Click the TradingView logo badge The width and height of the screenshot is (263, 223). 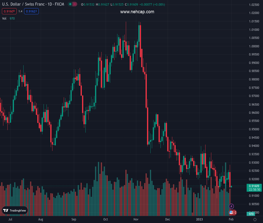click(x=15, y=210)
